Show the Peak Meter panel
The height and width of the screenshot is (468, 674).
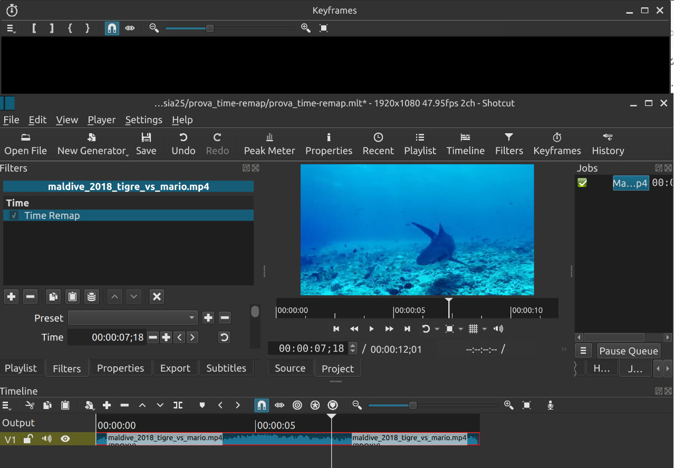(x=269, y=144)
